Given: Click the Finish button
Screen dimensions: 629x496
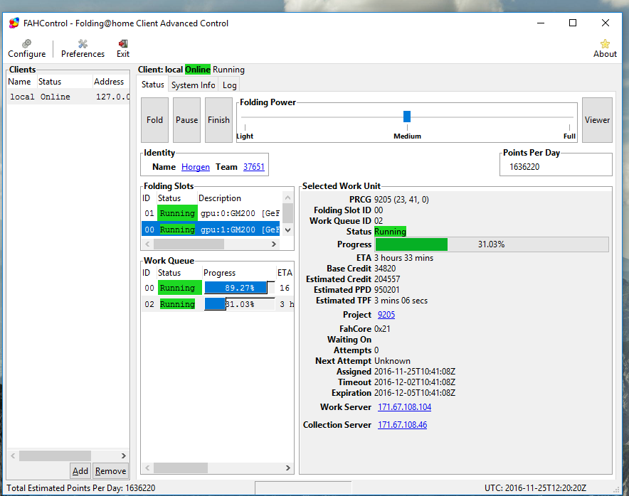Looking at the screenshot, I should 218,120.
